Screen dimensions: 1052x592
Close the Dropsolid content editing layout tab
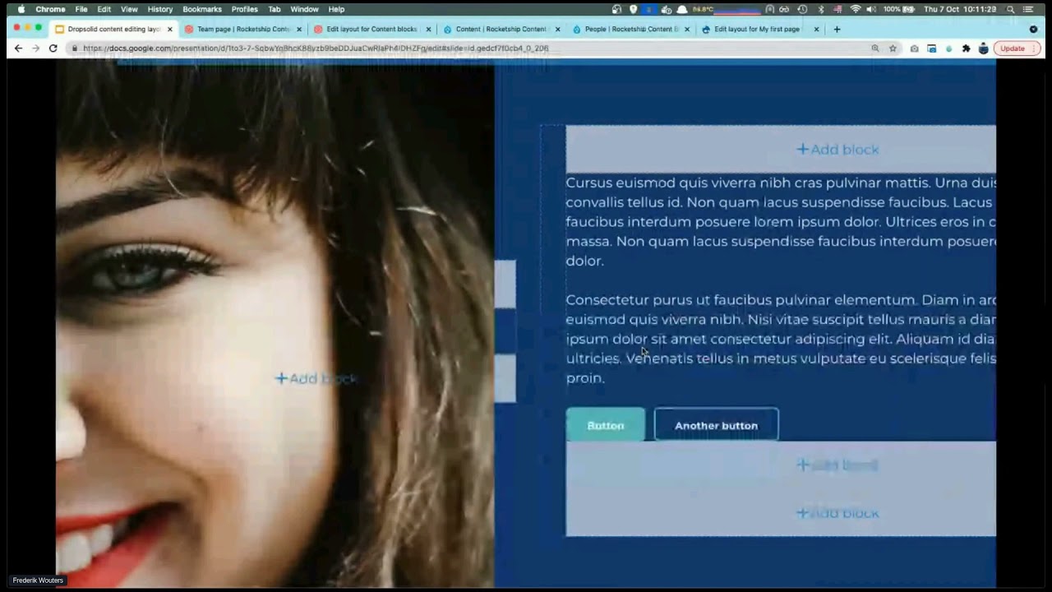(170, 29)
